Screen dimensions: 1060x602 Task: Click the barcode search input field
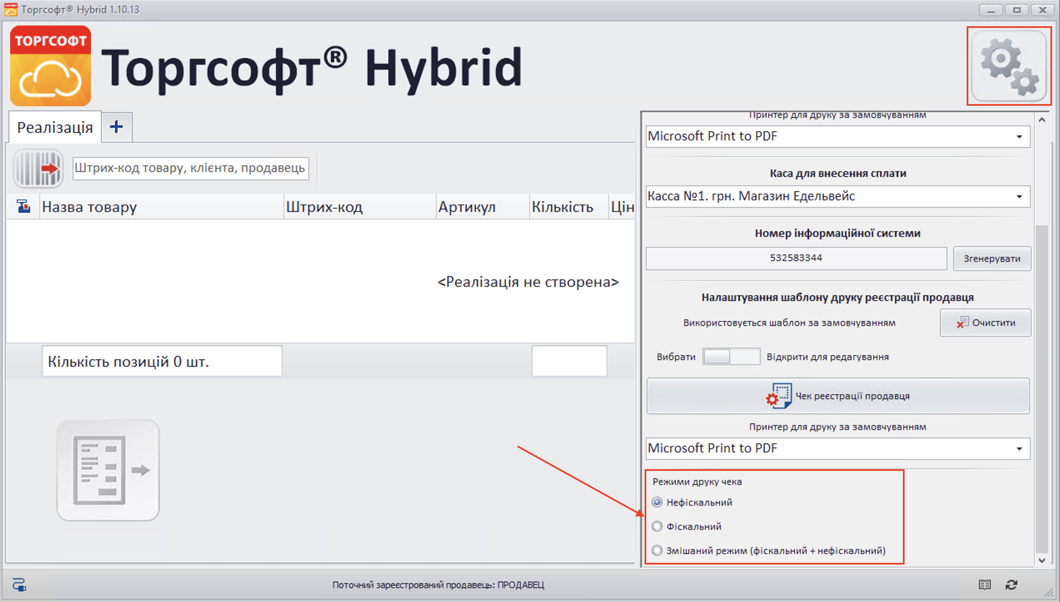[190, 168]
